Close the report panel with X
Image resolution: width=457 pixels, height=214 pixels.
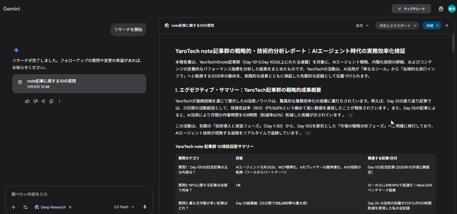click(447, 26)
